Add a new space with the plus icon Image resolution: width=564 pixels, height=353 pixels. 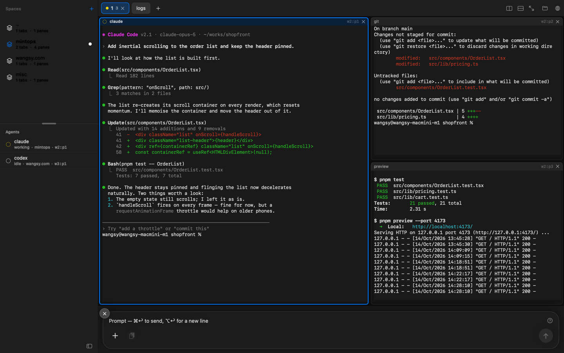[92, 9]
